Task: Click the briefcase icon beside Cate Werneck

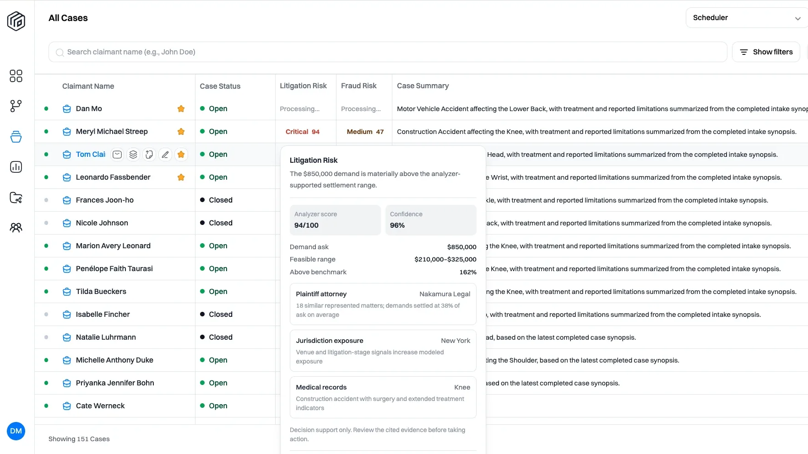Action: coord(67,406)
